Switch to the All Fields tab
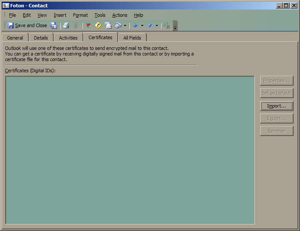 pos(132,38)
